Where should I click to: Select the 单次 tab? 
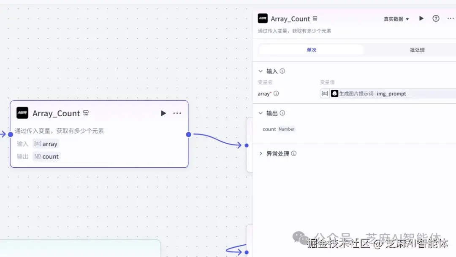pyautogui.click(x=312, y=50)
